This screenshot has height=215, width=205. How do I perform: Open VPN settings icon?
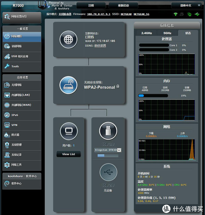tap(7, 125)
